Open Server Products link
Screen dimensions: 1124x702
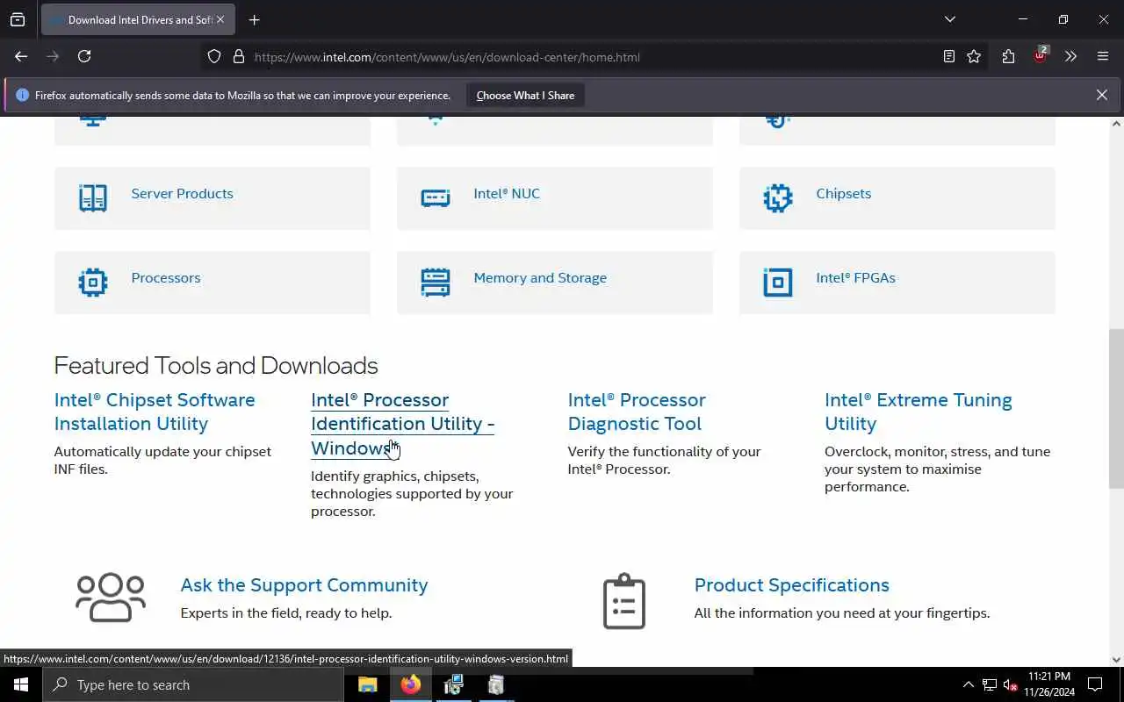(182, 194)
